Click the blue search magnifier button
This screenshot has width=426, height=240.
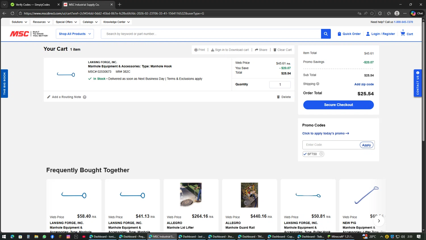click(326, 34)
